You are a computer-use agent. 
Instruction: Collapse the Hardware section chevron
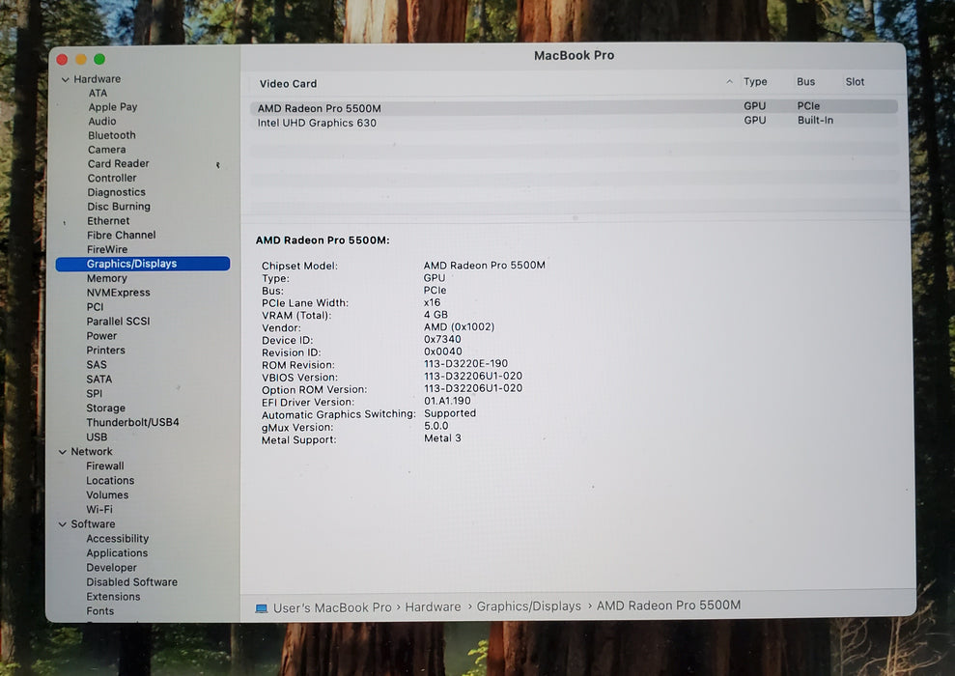coord(65,80)
